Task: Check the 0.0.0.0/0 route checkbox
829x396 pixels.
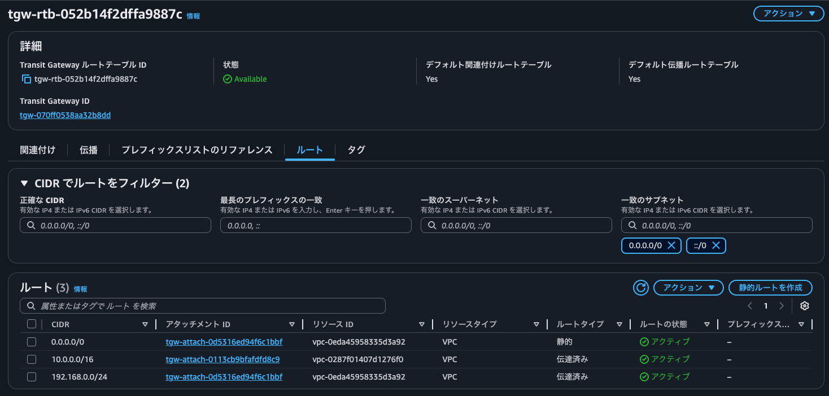Action: 32,342
